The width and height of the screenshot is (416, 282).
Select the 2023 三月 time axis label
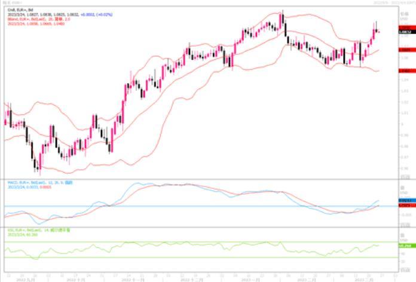pos(364,279)
